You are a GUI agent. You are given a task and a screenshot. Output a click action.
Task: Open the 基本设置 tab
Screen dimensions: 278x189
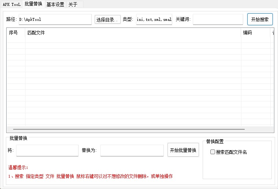(x=55, y=4)
